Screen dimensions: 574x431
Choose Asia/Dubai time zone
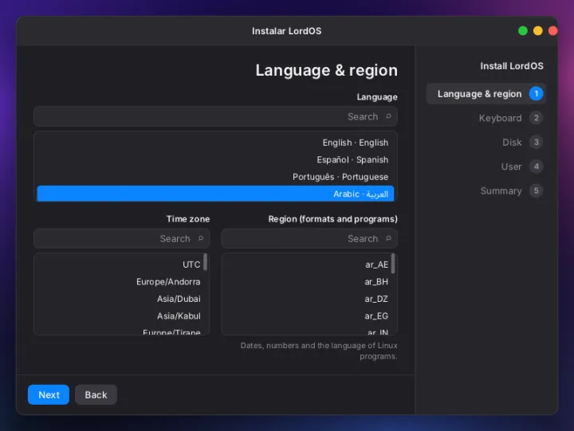coord(119,299)
